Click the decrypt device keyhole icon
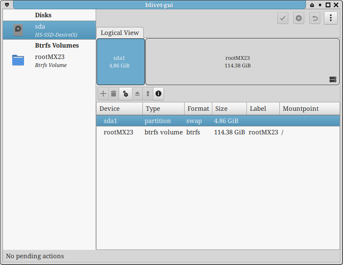 (148, 94)
